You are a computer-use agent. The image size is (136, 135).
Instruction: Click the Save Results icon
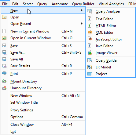pyautogui.click(x=4, y=66)
